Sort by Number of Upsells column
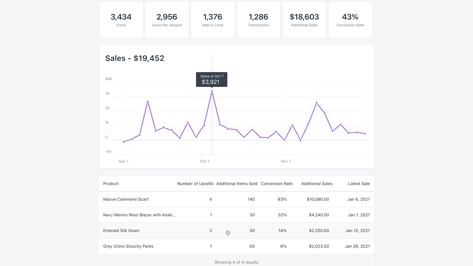 pos(195,184)
